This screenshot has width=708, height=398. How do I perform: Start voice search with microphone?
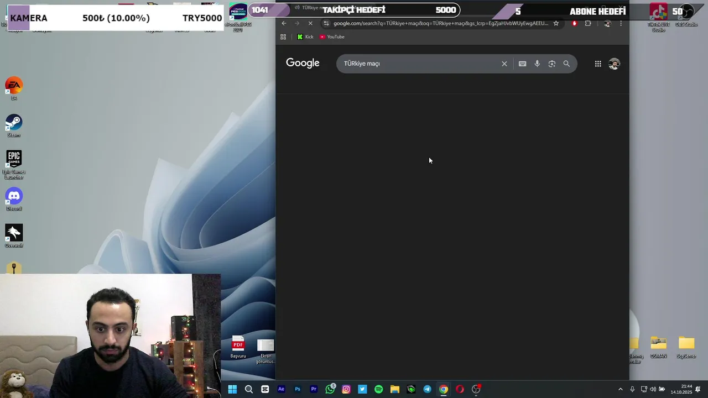coord(537,64)
